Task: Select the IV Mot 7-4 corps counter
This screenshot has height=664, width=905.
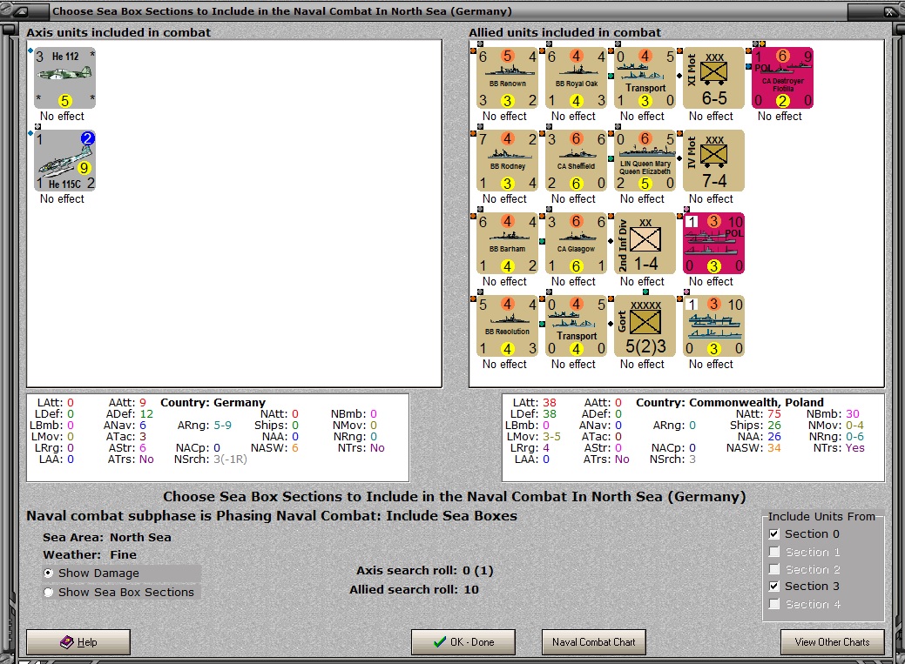Action: point(714,160)
